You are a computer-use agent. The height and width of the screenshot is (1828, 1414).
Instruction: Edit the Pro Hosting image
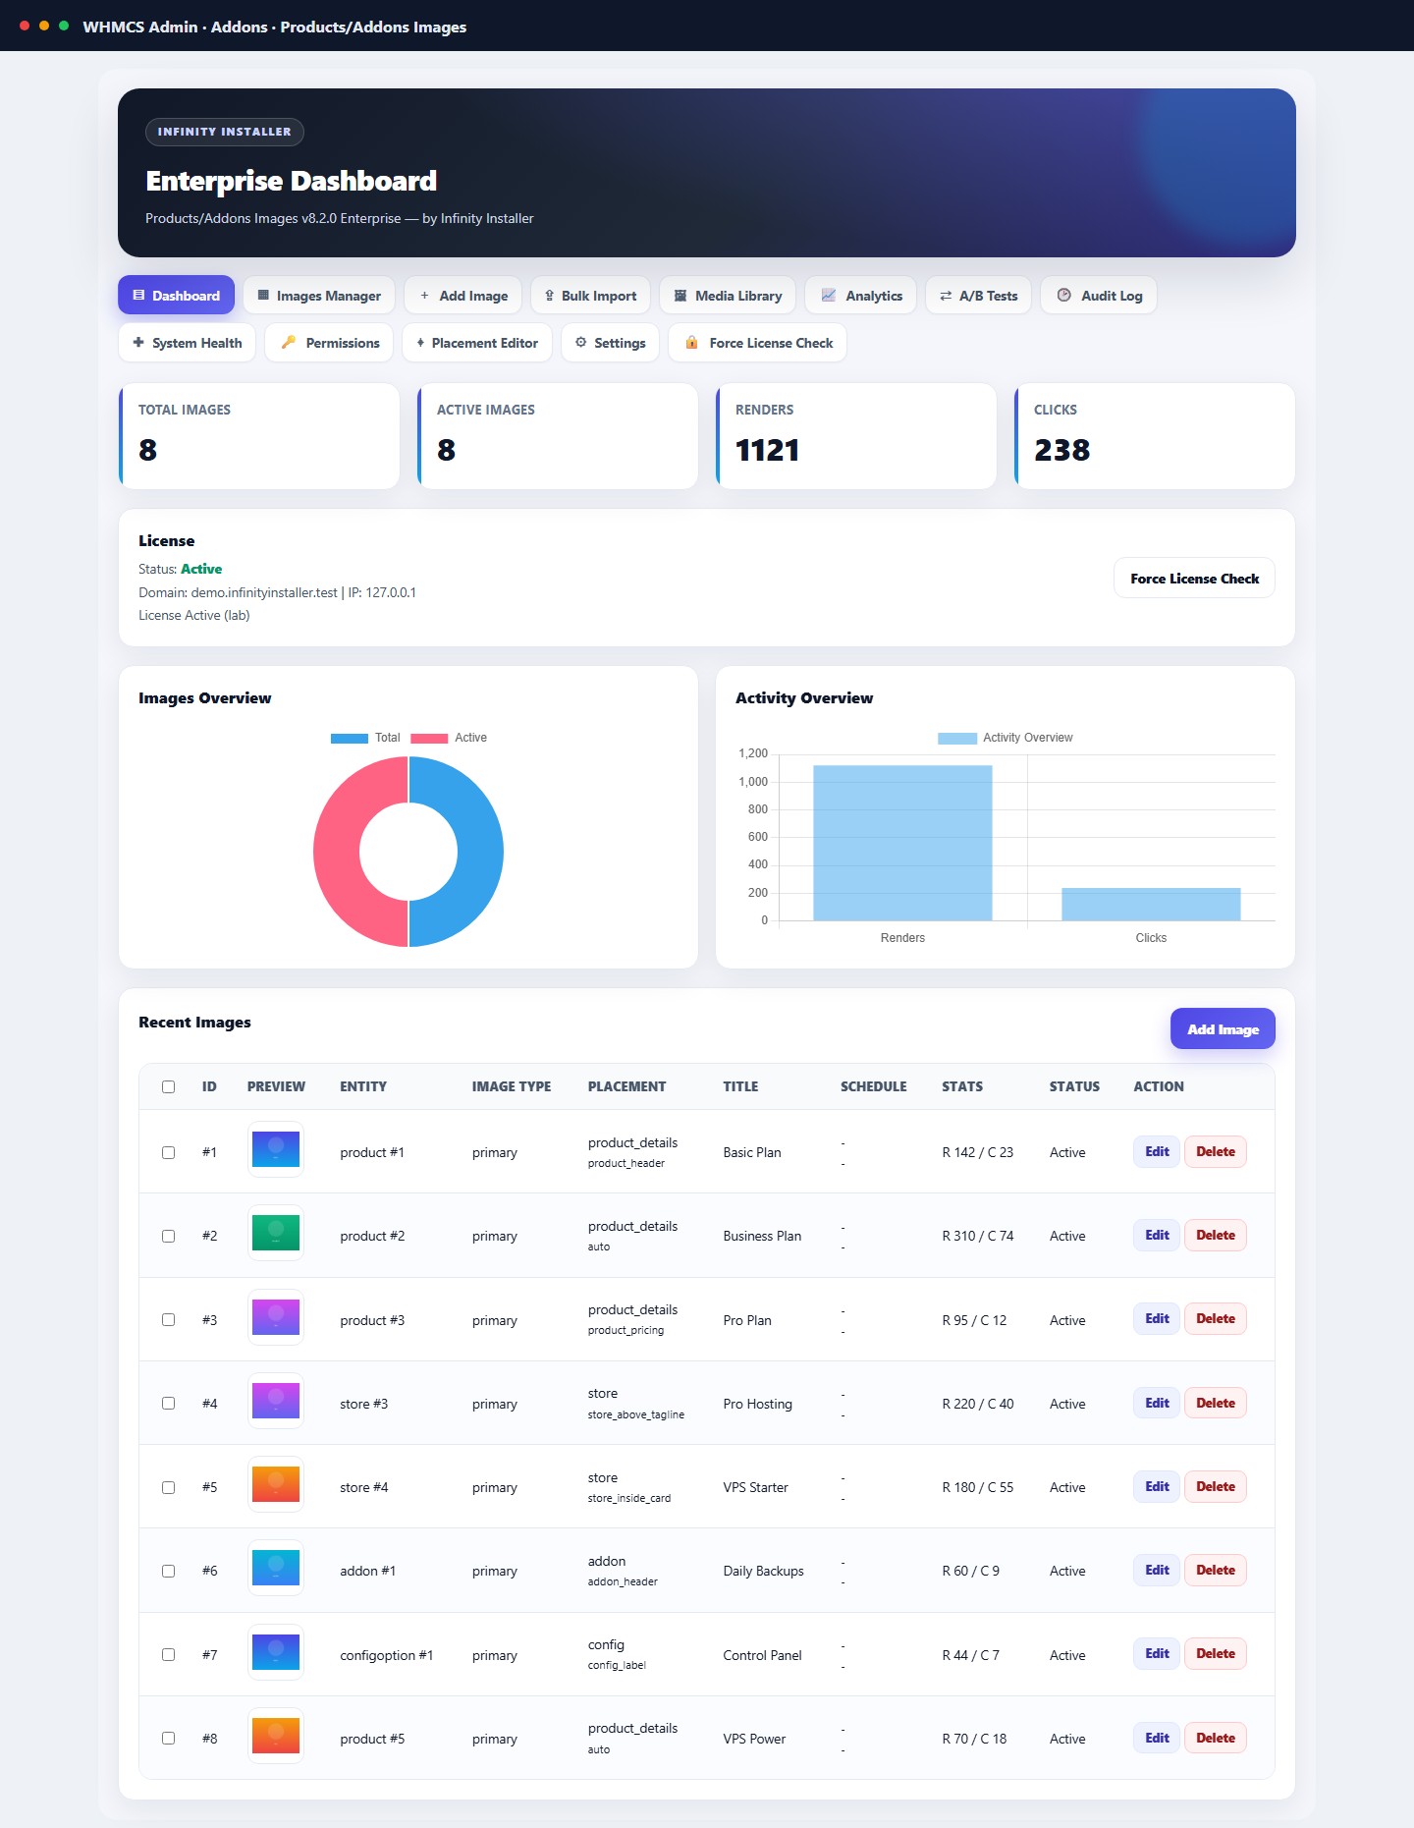(x=1157, y=1403)
